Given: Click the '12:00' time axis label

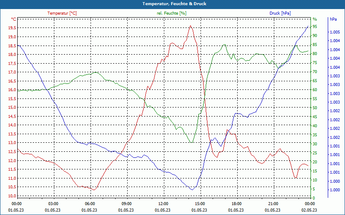Looking at the screenshot, I should (163, 204).
